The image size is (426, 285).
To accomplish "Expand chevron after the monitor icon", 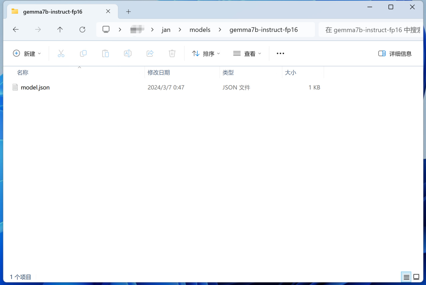I will pyautogui.click(x=120, y=30).
